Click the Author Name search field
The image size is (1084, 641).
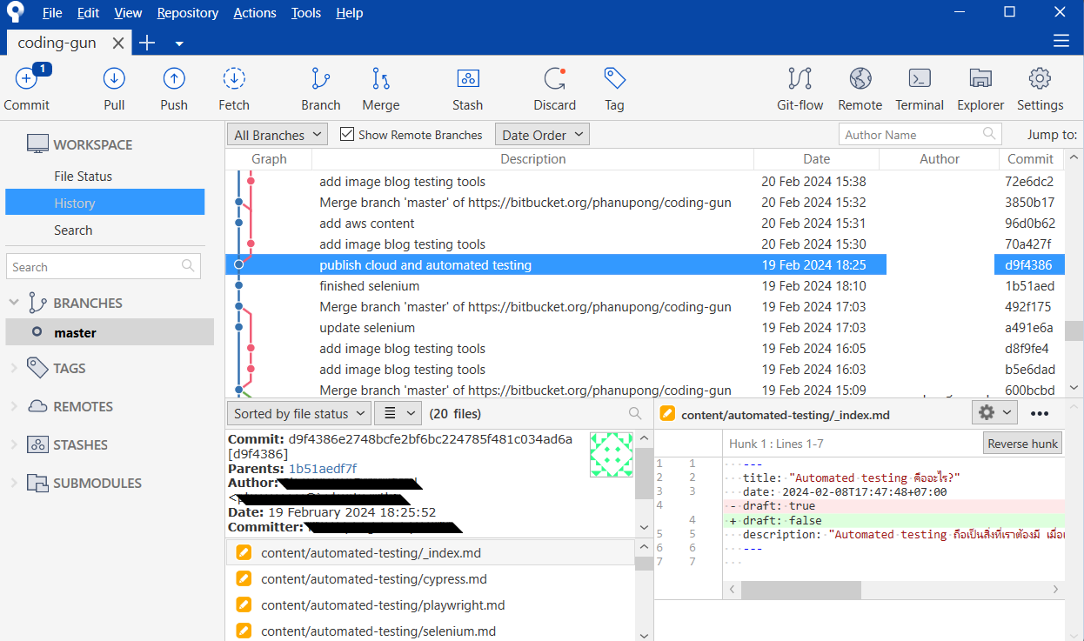tap(920, 135)
